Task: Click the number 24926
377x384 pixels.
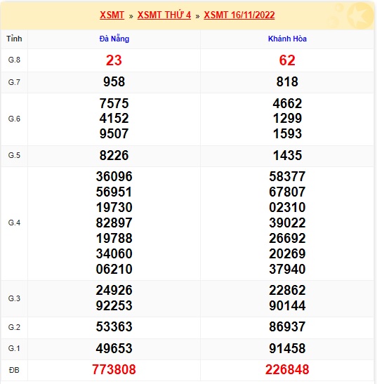Action: coord(114,291)
